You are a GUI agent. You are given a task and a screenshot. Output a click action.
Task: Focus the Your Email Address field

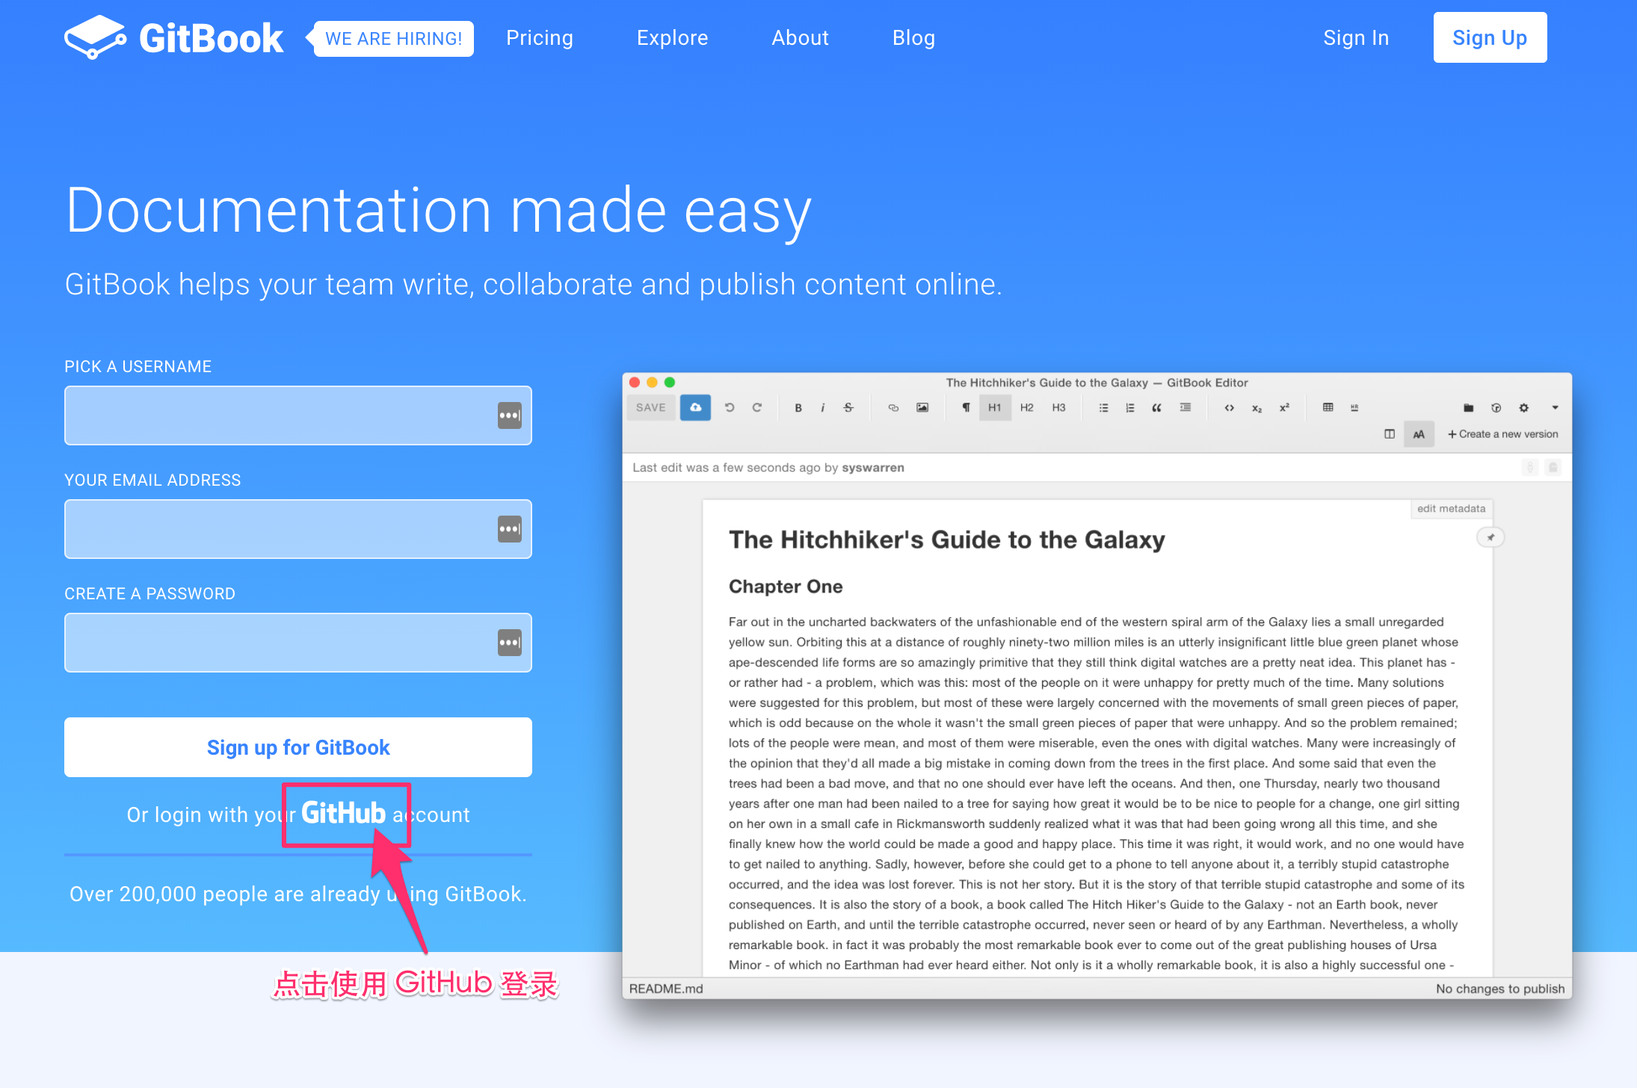(298, 529)
